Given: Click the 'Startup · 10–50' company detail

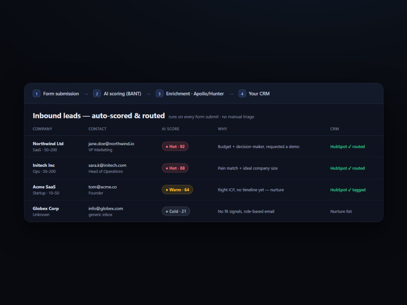Looking at the screenshot, I should tap(46, 193).
